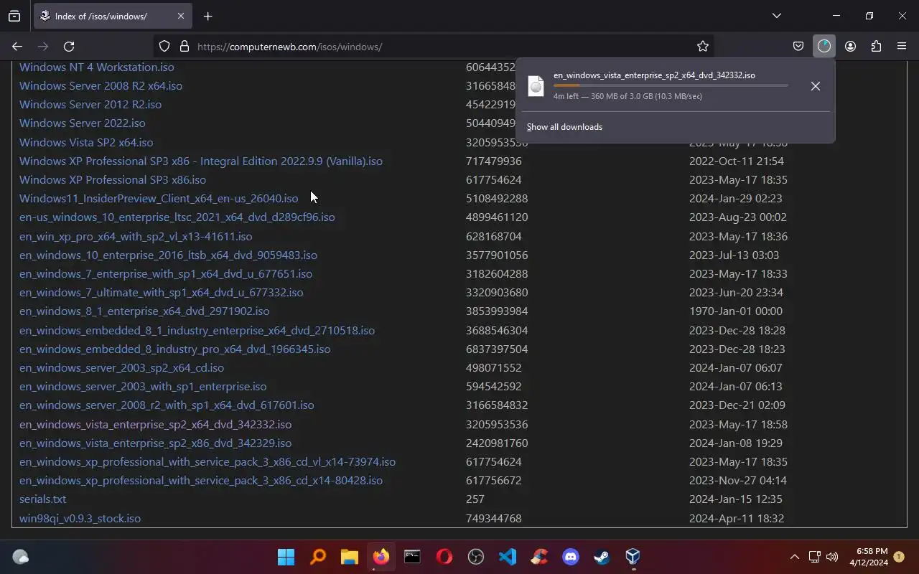Open en_windows_embedded_8_1_industry_enterprise ISO

click(x=197, y=330)
